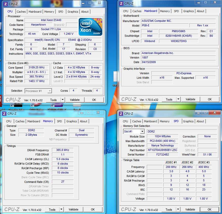Open Graphics tab in CPU window
The height and width of the screenshot is (214, 222).
click(73, 12)
